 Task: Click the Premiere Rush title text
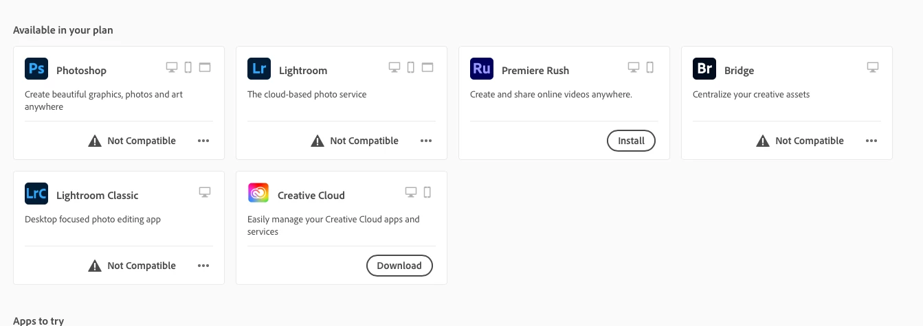click(x=535, y=71)
